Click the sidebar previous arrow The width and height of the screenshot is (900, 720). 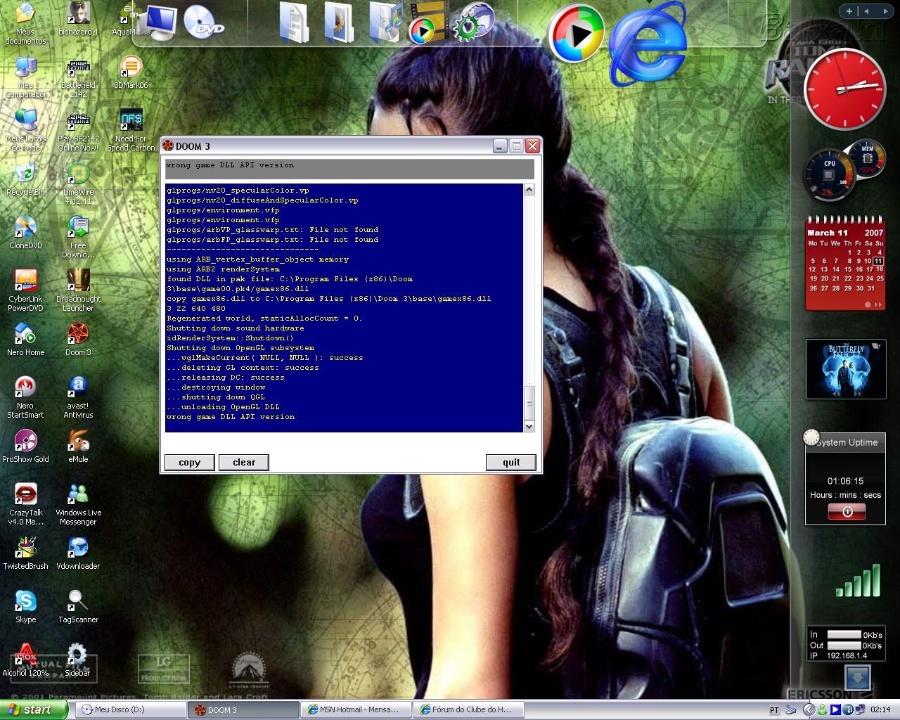tap(866, 11)
